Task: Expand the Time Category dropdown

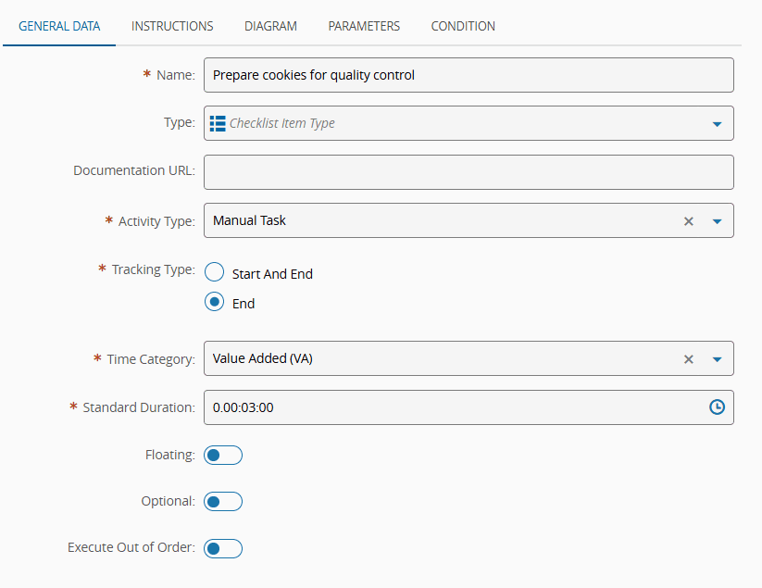Action: pyautogui.click(x=717, y=359)
